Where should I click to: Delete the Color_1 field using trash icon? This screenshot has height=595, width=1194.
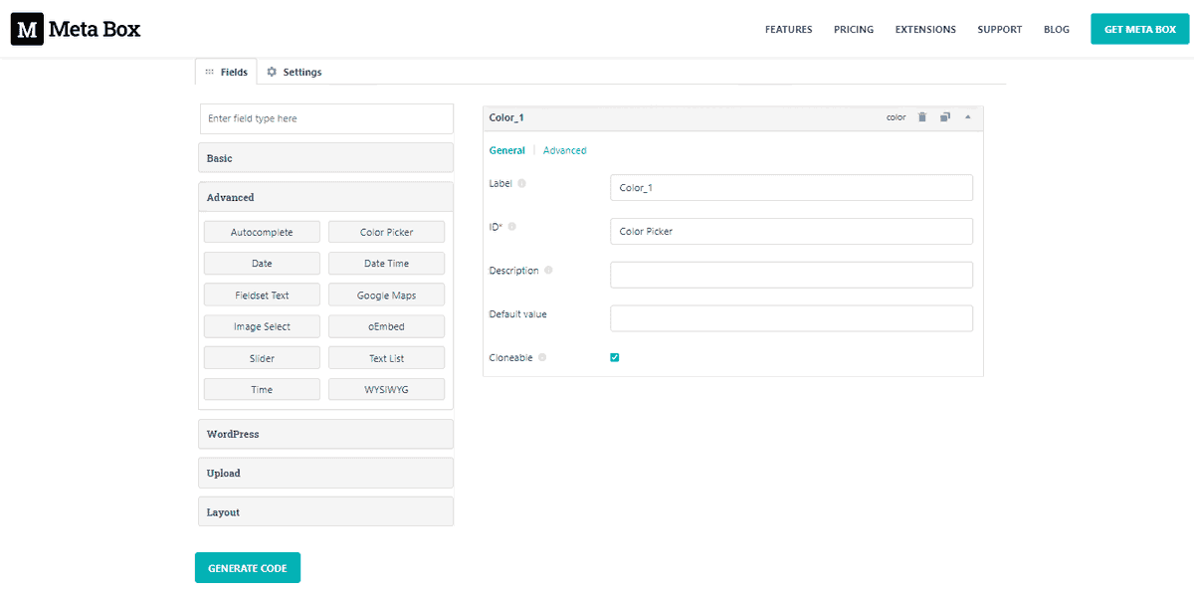(x=921, y=117)
